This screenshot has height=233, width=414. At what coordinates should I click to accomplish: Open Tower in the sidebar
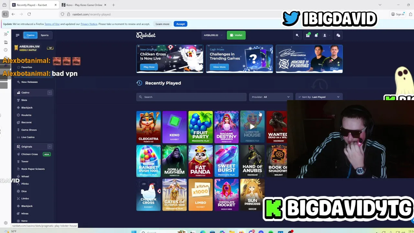point(25,161)
